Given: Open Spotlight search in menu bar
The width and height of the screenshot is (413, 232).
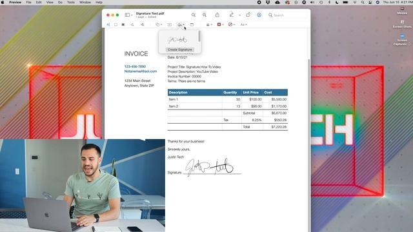Looking at the screenshot, I should click(363, 3).
